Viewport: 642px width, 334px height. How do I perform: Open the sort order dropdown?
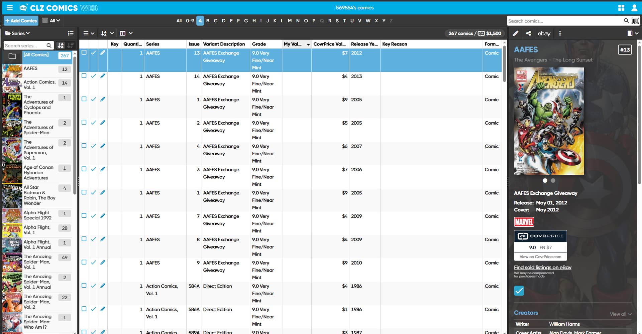[x=108, y=33]
